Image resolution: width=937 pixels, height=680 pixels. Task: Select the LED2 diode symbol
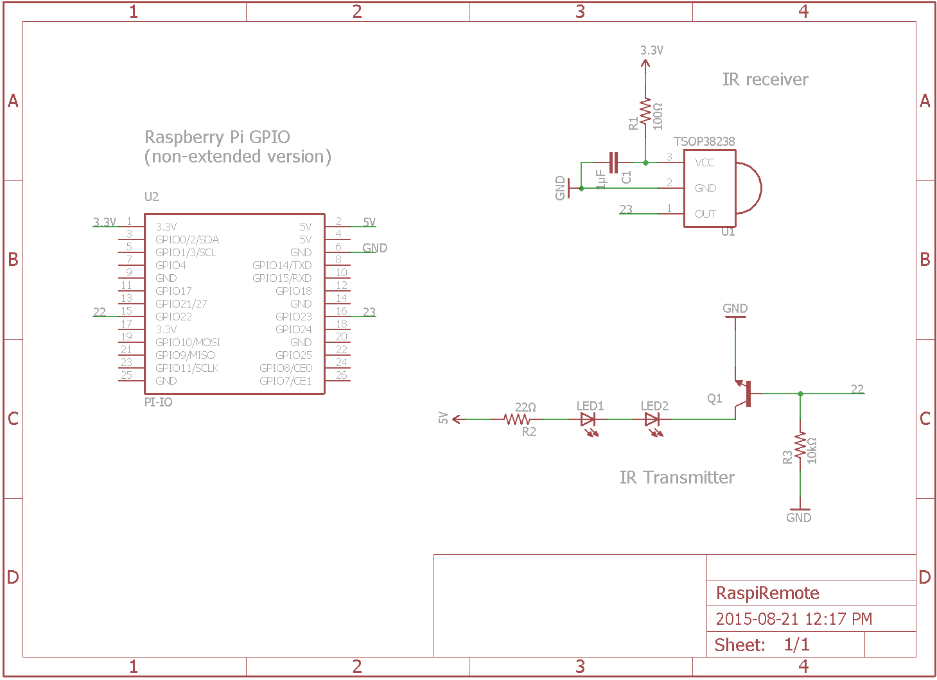[652, 420]
